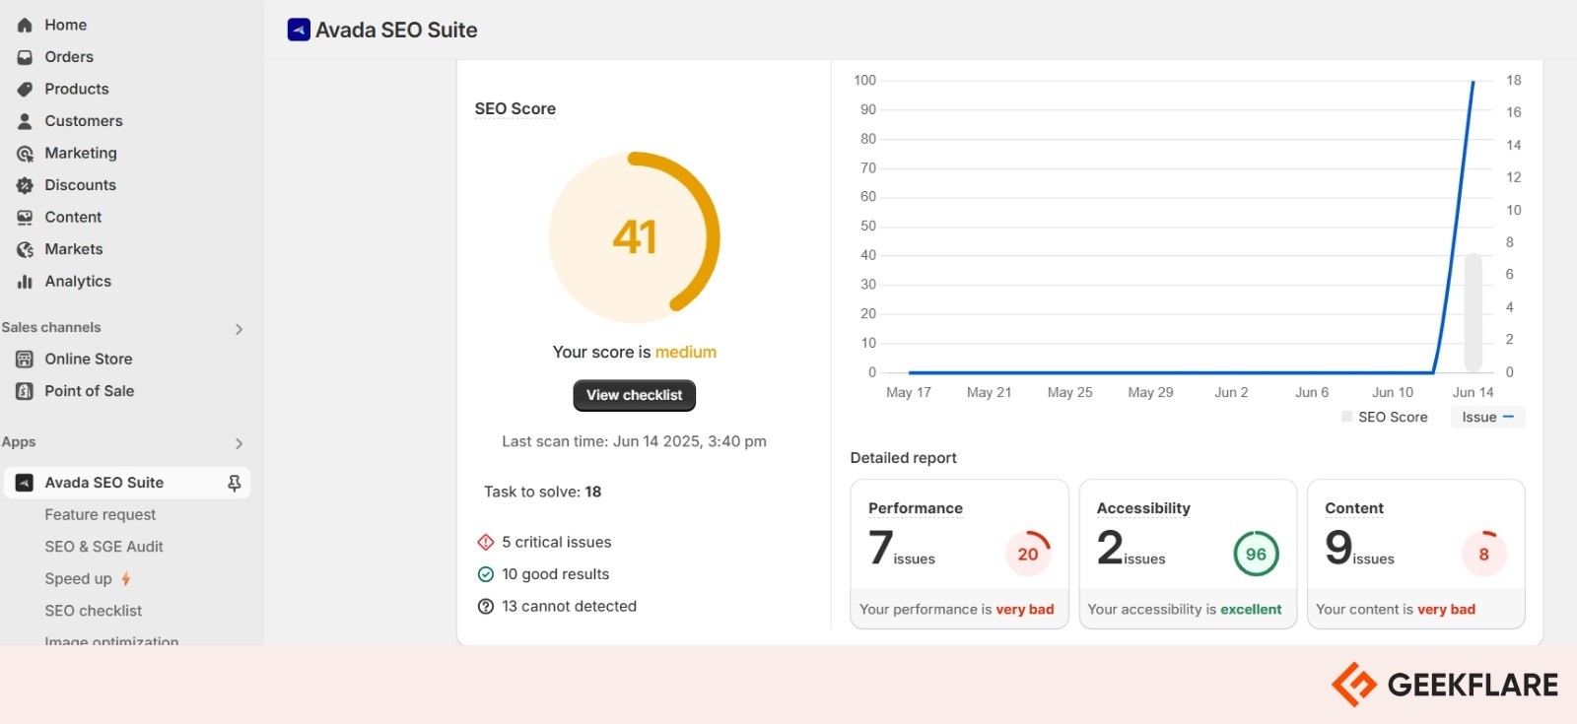Click the Customers person icon
Image resolution: width=1577 pixels, height=724 pixels.
[x=25, y=121]
